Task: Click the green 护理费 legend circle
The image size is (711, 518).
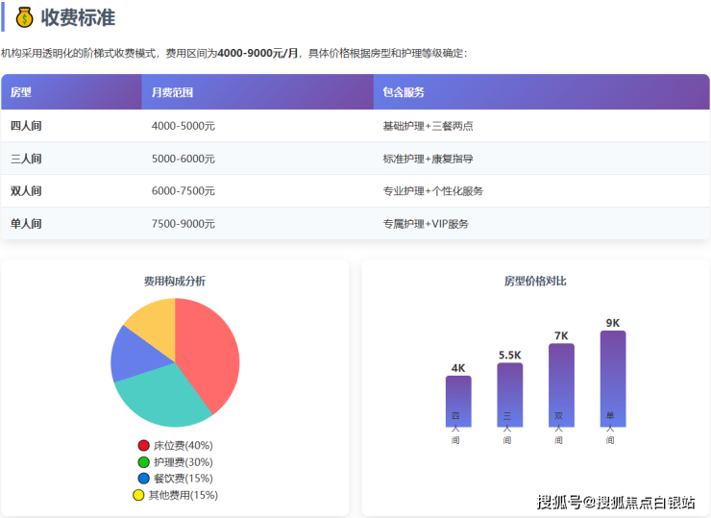Action: coord(144,462)
